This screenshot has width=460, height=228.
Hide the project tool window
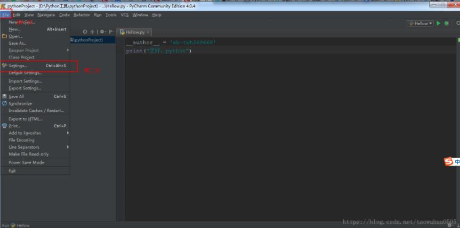pos(111,31)
